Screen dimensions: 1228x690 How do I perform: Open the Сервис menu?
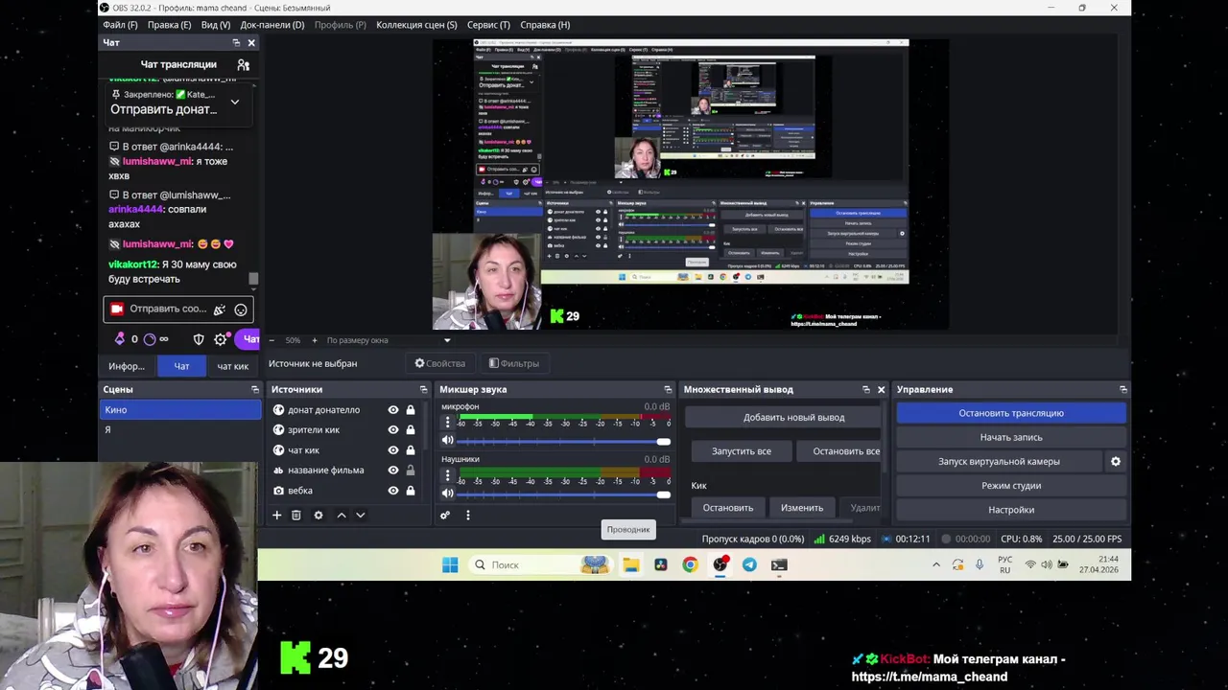488,25
